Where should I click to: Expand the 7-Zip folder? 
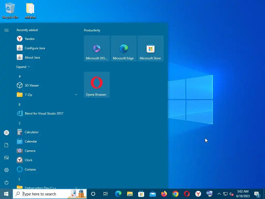(76, 95)
